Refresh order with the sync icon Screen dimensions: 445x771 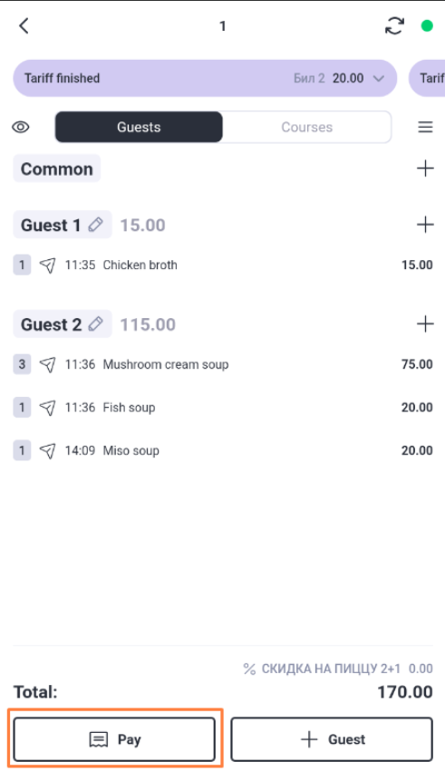click(394, 25)
